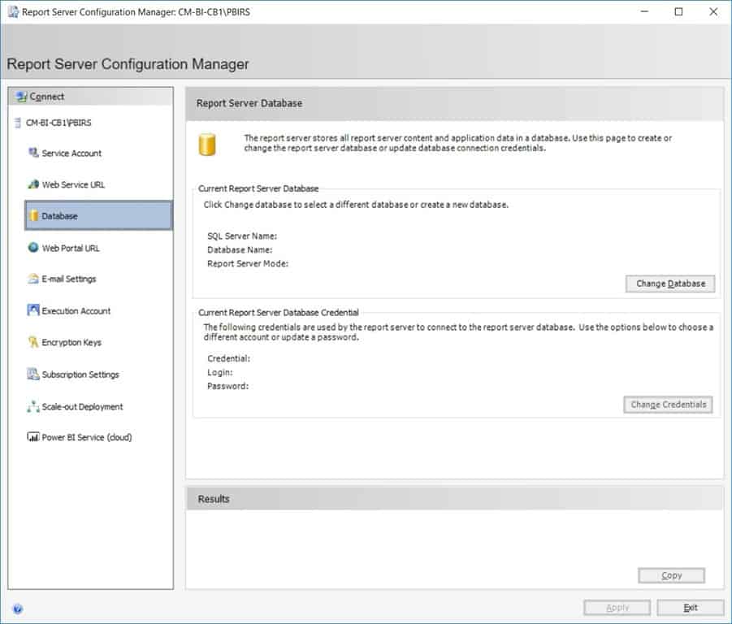
Task: Click the Web Service URL icon
Action: (x=33, y=184)
